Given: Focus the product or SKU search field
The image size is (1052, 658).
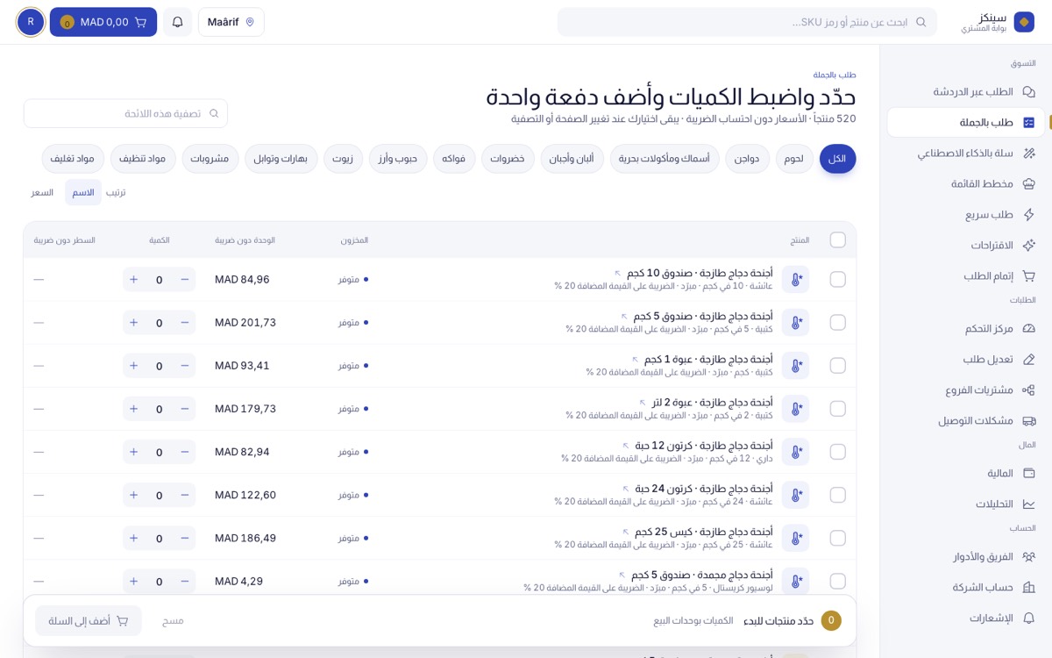Looking at the screenshot, I should point(747,22).
